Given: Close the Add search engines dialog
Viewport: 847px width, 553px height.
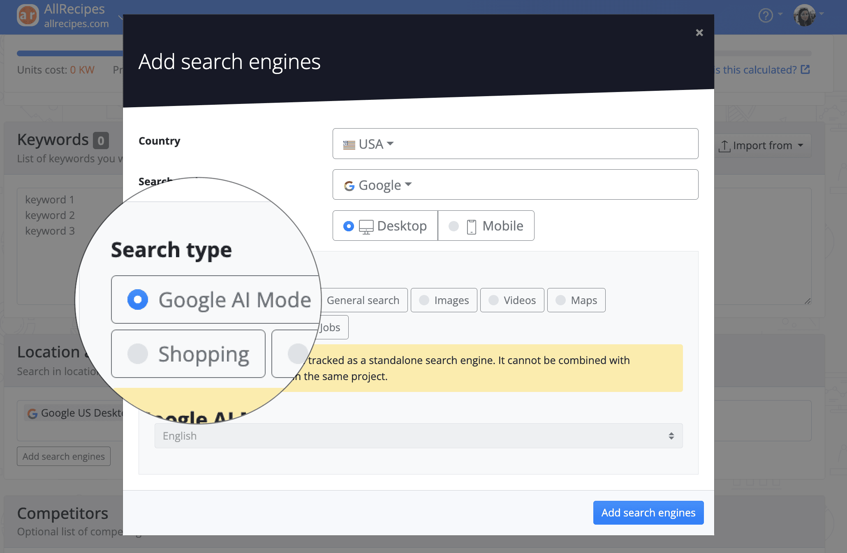Looking at the screenshot, I should pos(699,33).
